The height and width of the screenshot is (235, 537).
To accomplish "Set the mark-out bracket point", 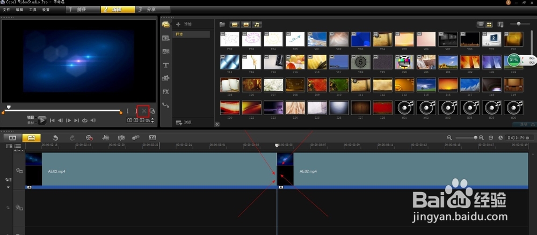I will pyautogui.click(x=136, y=111).
